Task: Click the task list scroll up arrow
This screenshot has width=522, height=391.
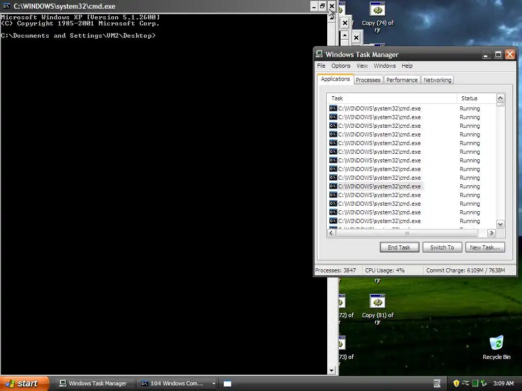Action: (500, 98)
